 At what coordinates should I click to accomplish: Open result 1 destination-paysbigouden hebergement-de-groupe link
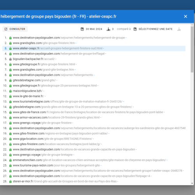[x=69, y=38]
